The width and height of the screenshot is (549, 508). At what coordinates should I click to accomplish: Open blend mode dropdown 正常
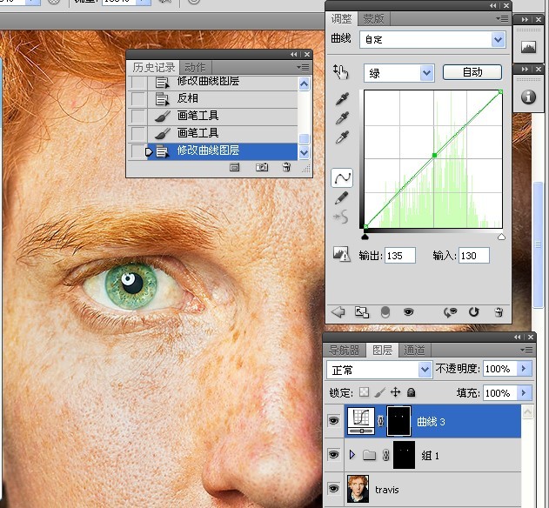(378, 370)
